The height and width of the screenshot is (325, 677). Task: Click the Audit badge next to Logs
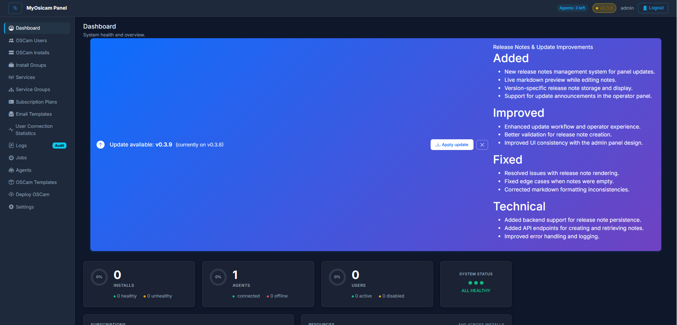tap(59, 145)
